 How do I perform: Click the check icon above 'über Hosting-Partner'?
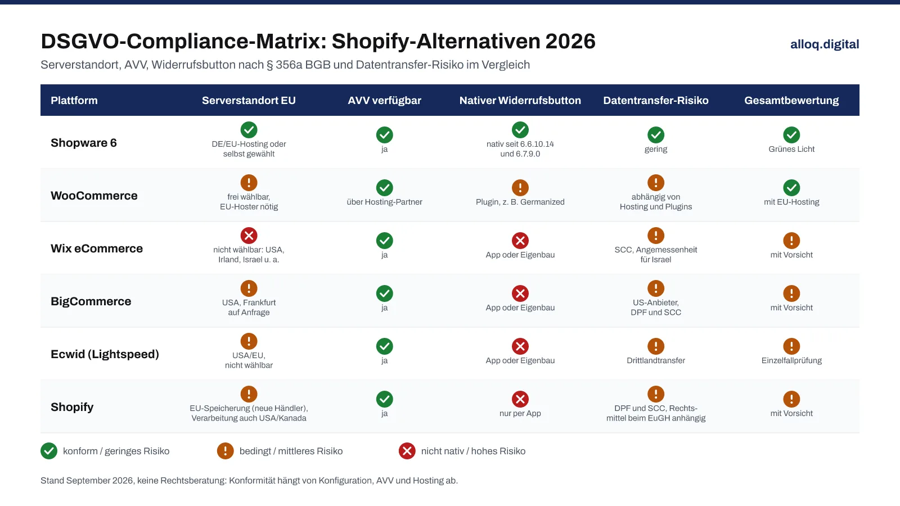(x=385, y=188)
